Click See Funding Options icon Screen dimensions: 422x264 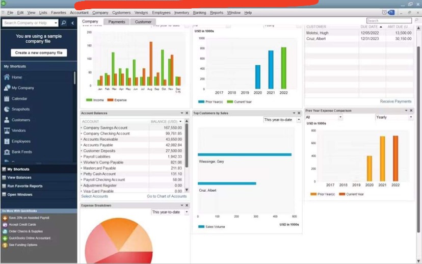tap(5, 245)
